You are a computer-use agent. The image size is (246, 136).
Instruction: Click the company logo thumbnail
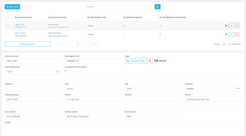(x=160, y=61)
